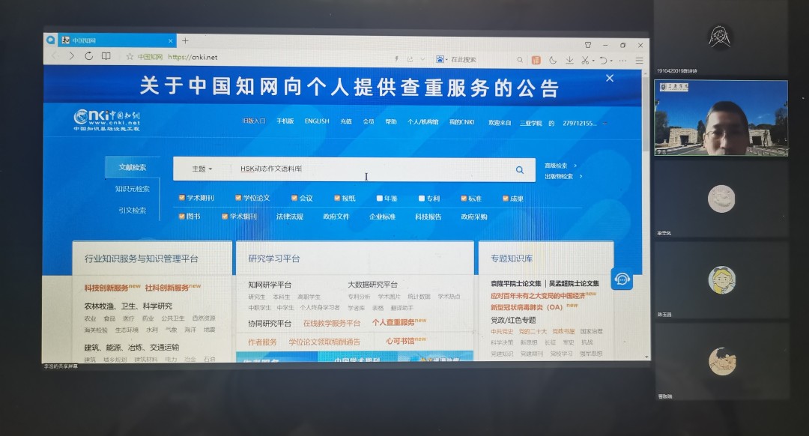The image size is (809, 436).
Task: Open the browser hamburger menu icon
Action: pyautogui.click(x=639, y=60)
